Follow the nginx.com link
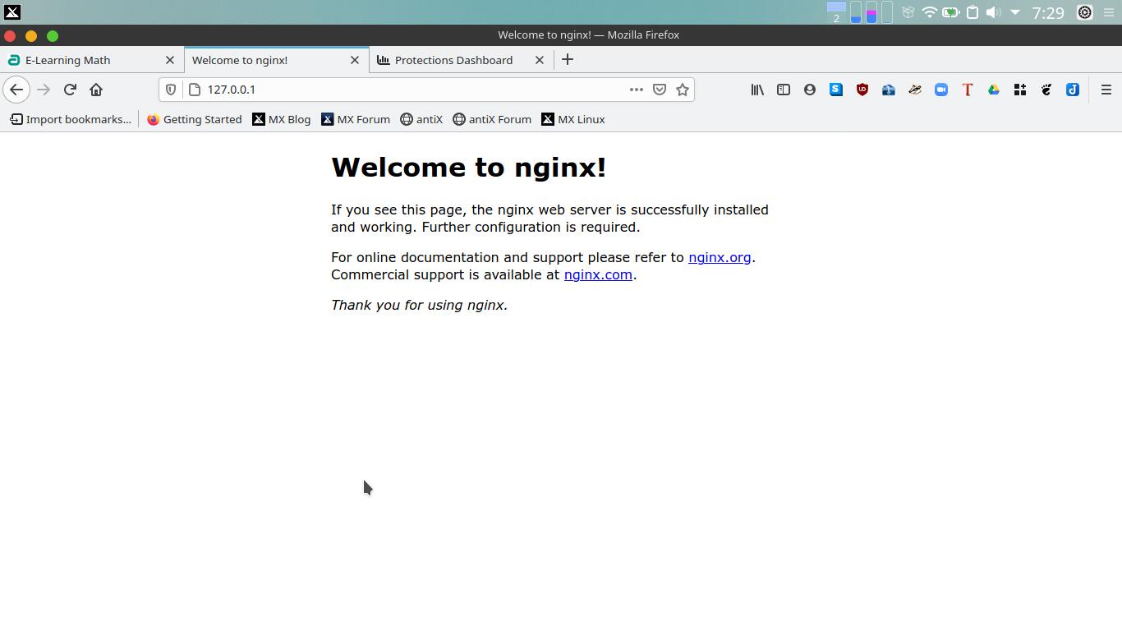 tap(598, 274)
